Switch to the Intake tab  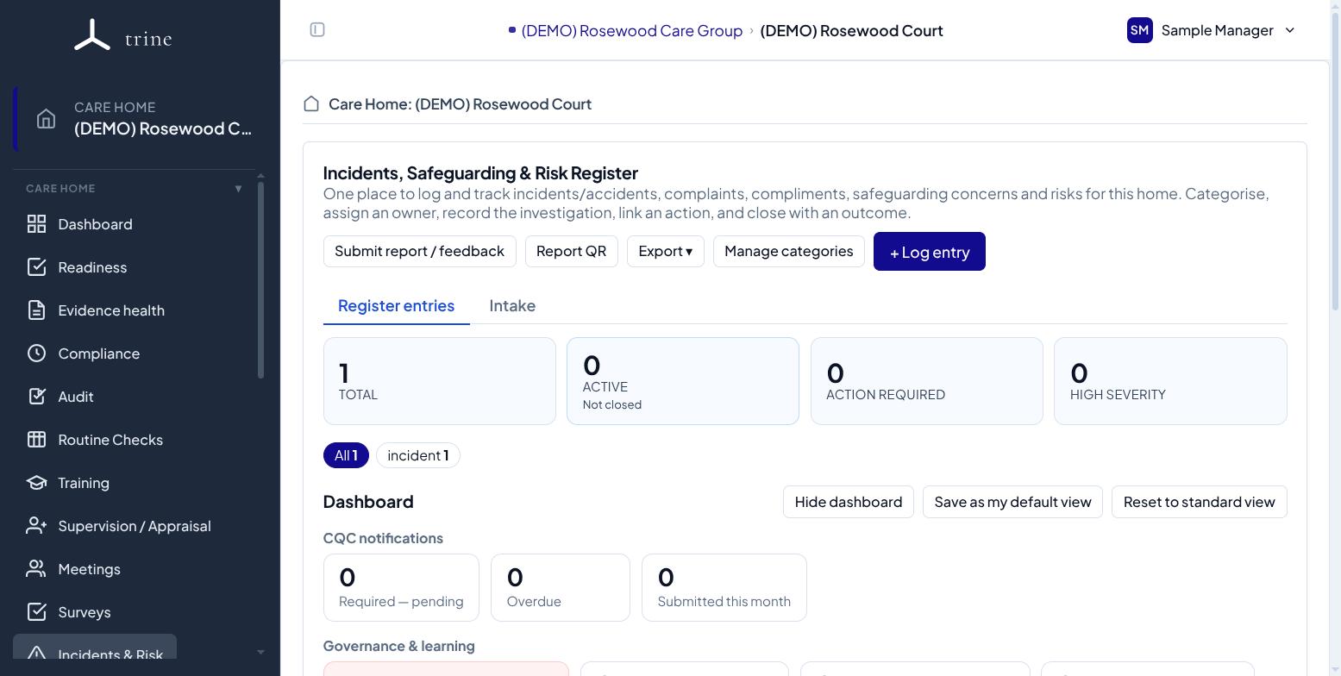click(512, 306)
